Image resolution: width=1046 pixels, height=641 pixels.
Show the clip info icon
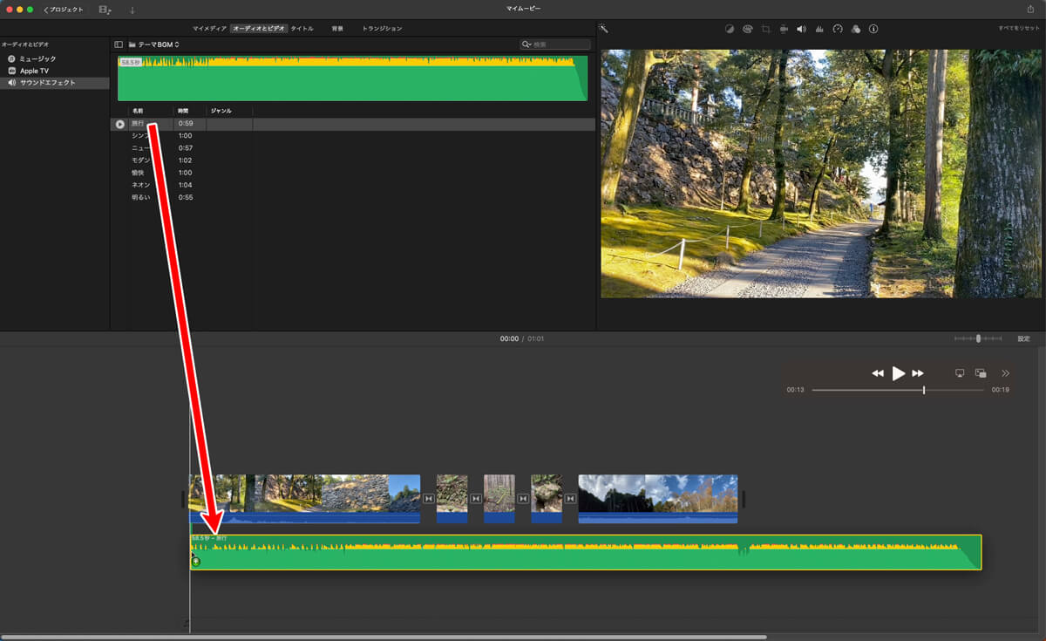point(873,29)
